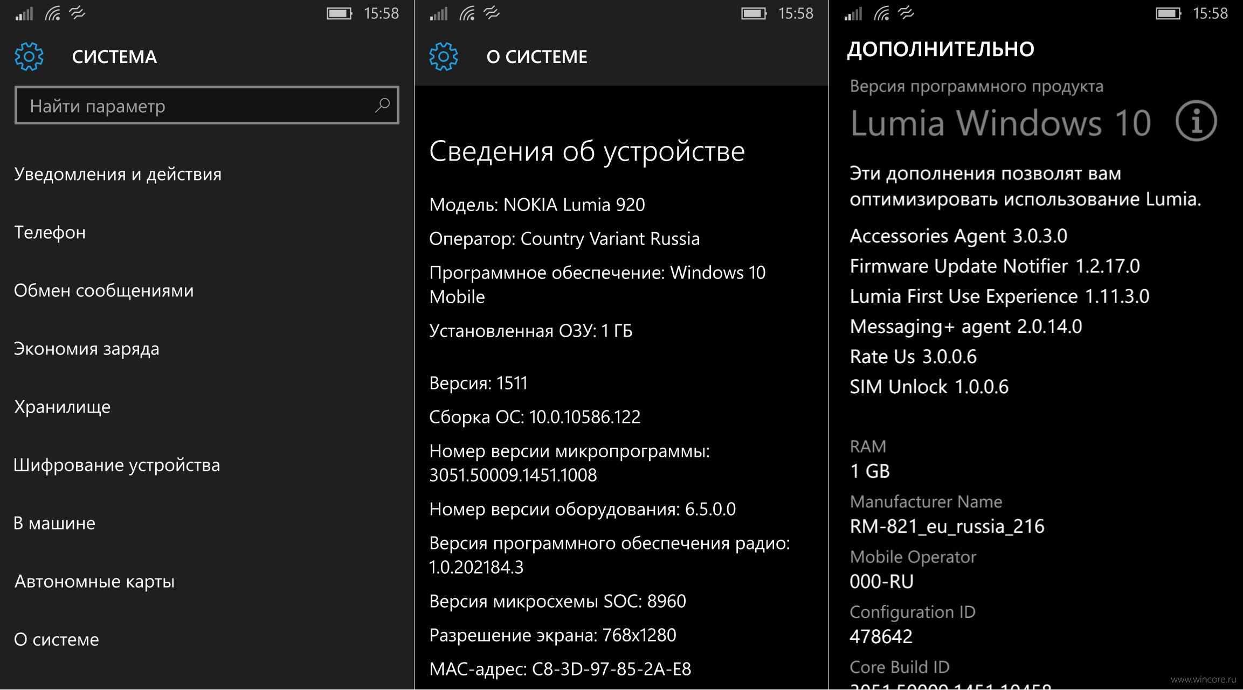Click the Установленная ОЗУ: 1 ГБ line
The height and width of the screenshot is (690, 1243).
[531, 331]
